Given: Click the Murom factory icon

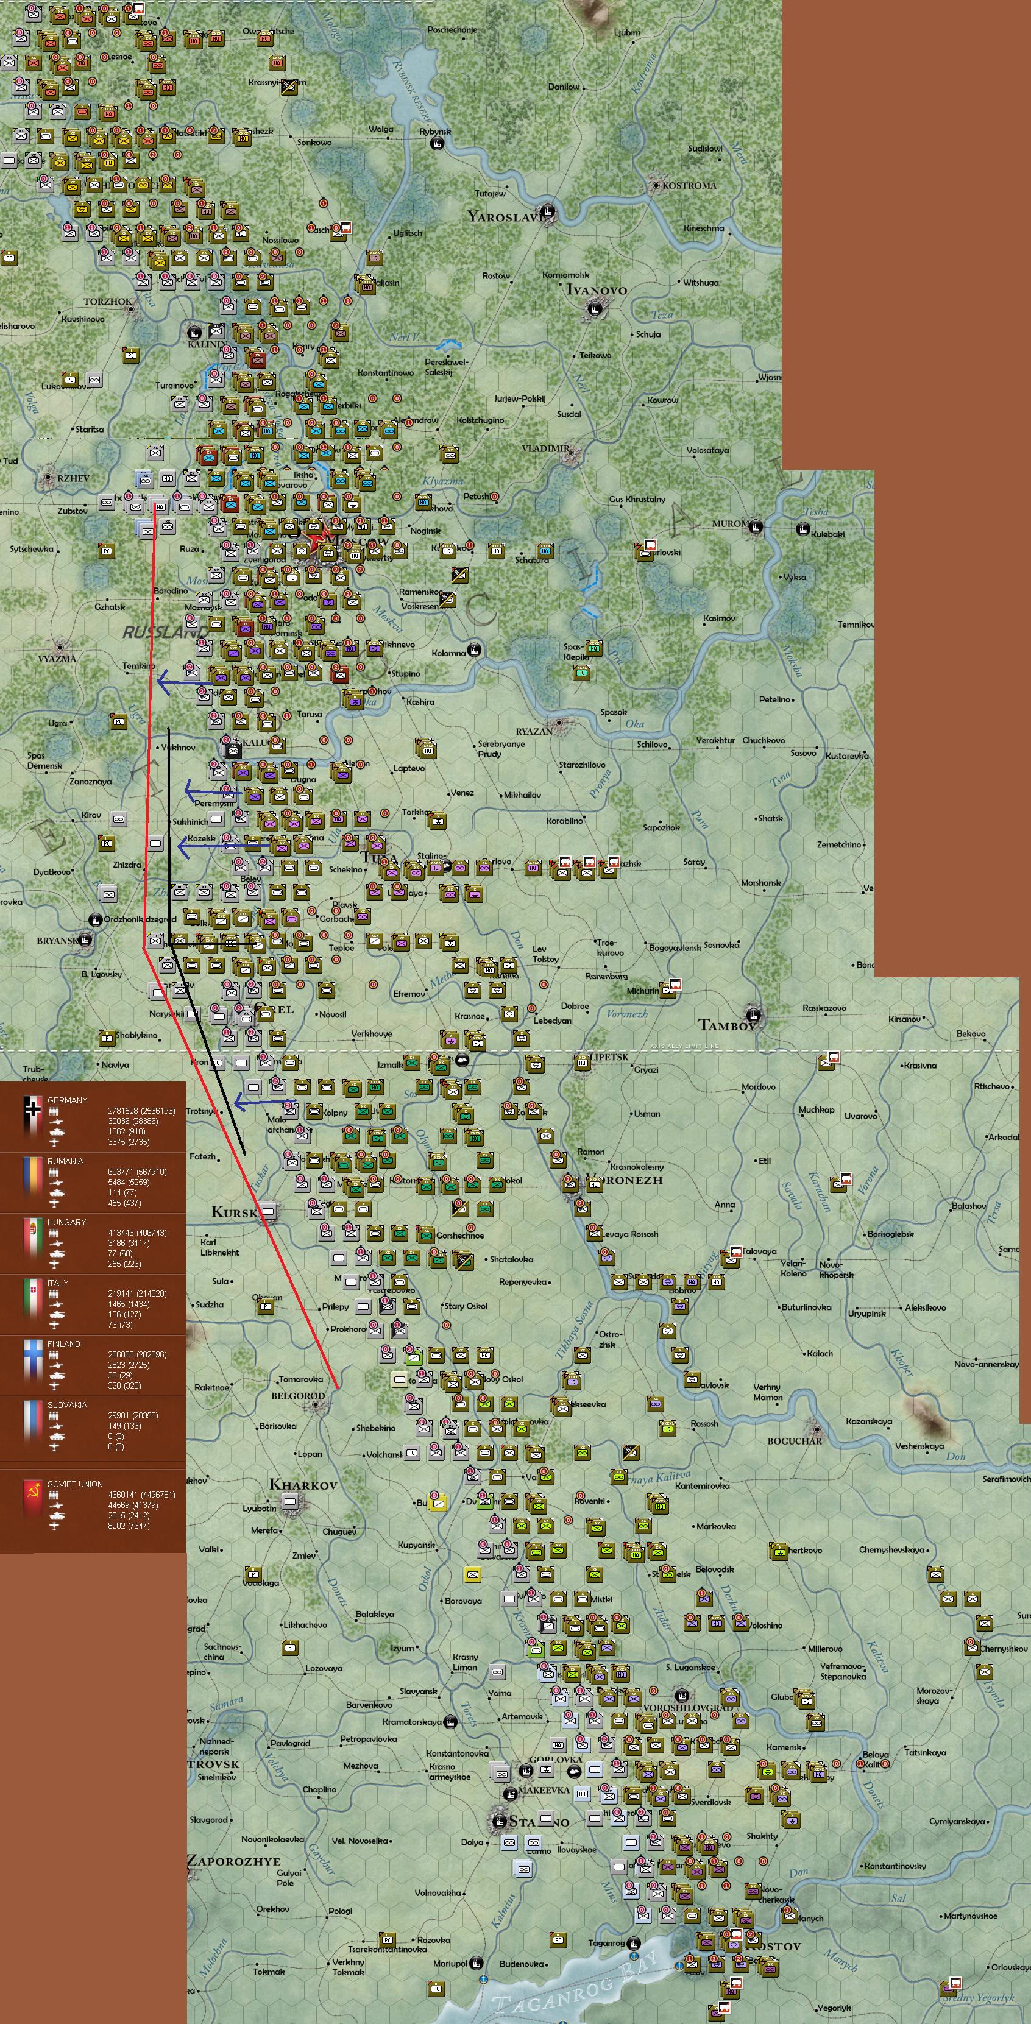Looking at the screenshot, I should [756, 526].
